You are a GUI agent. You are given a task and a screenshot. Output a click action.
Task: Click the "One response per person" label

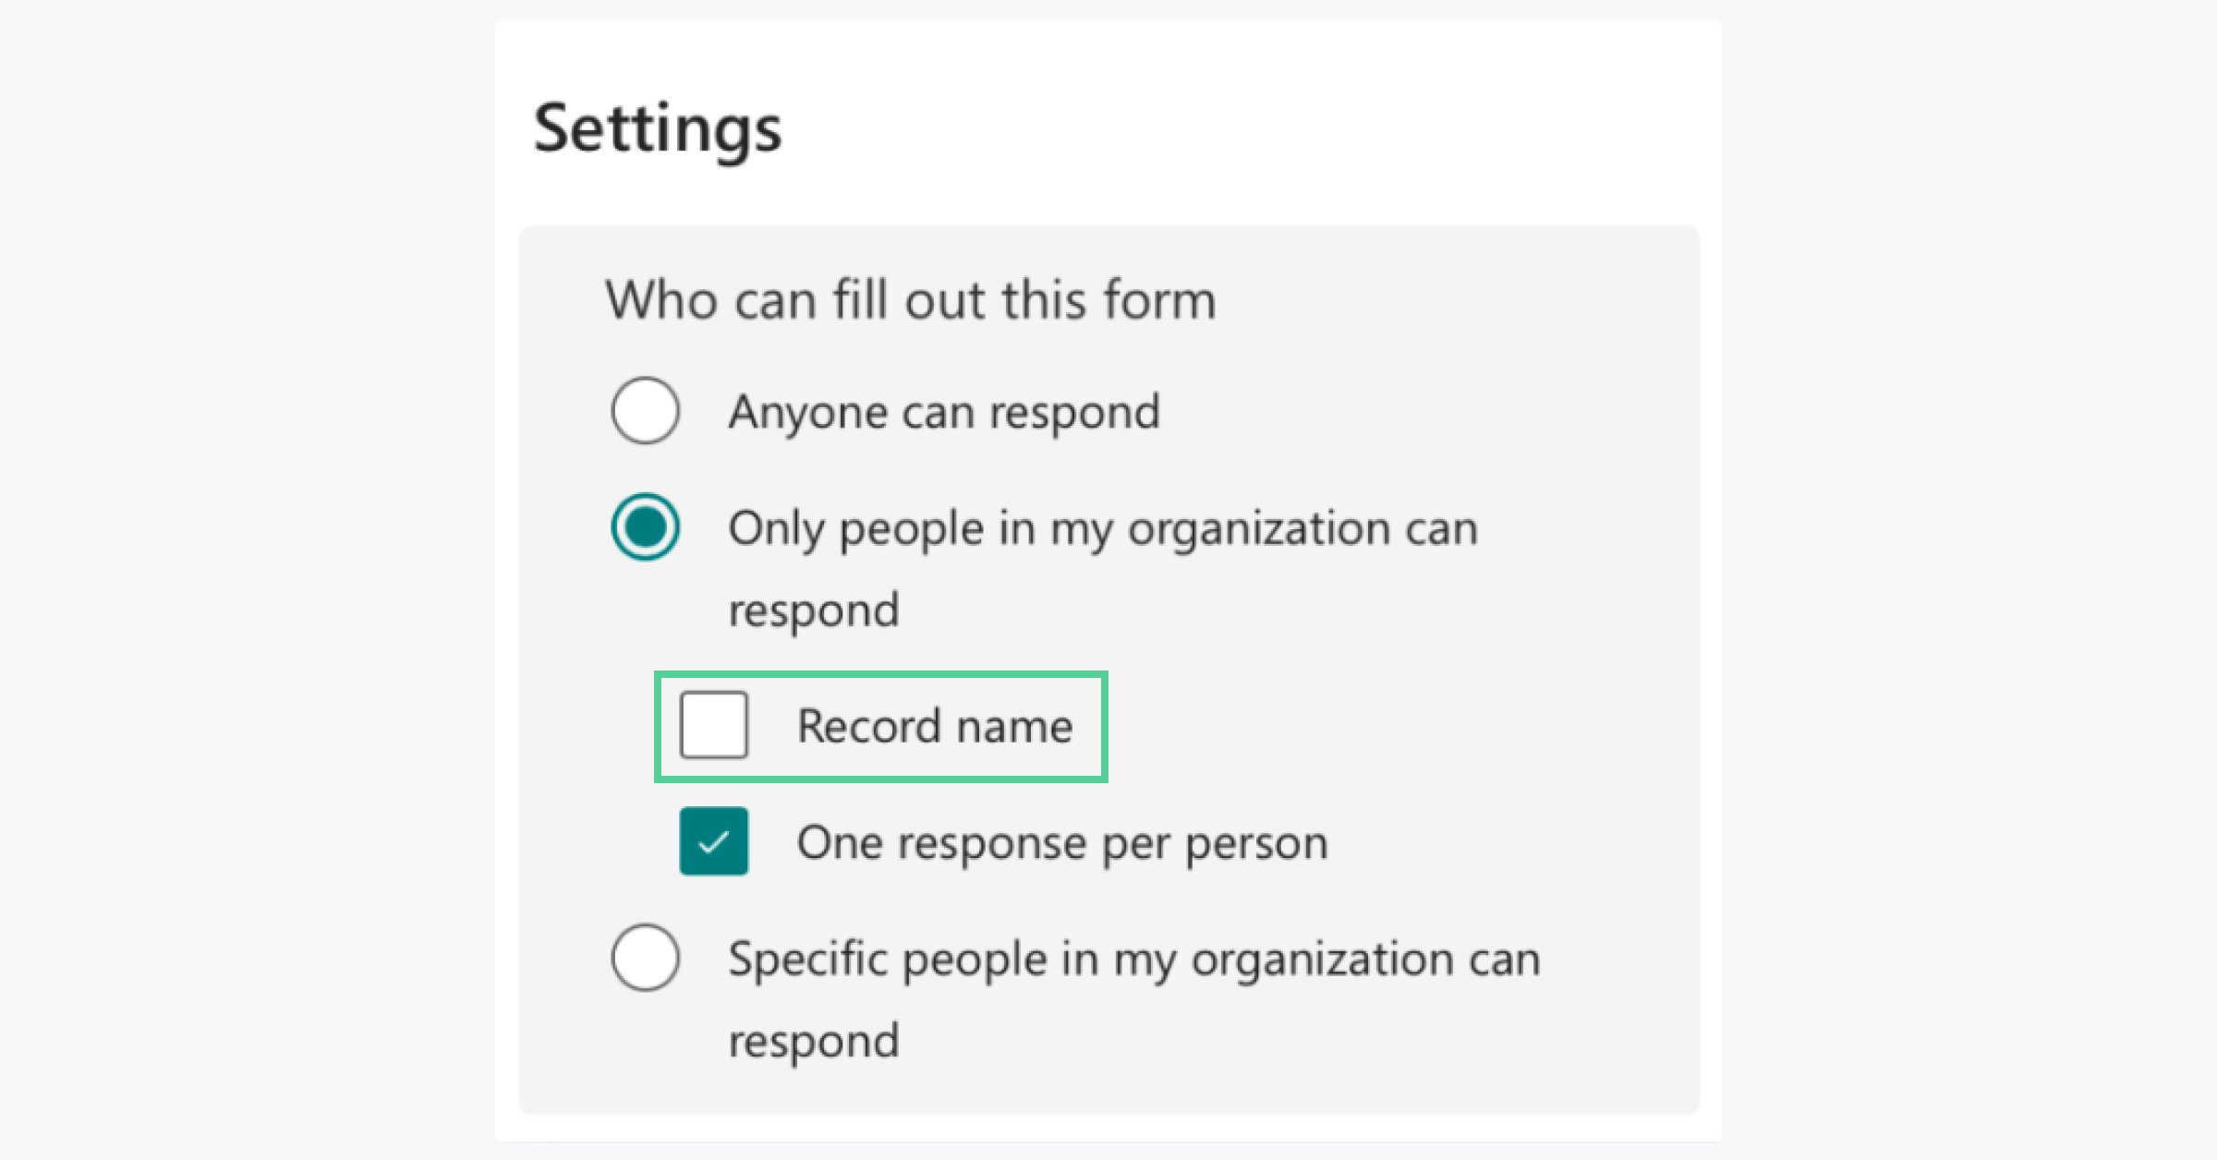click(x=1061, y=843)
